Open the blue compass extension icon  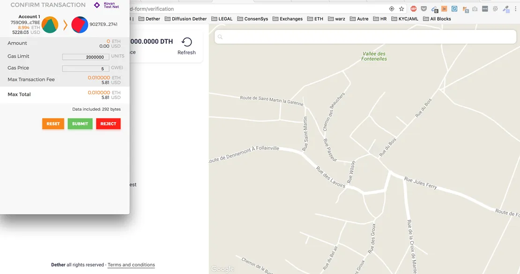coord(454,9)
